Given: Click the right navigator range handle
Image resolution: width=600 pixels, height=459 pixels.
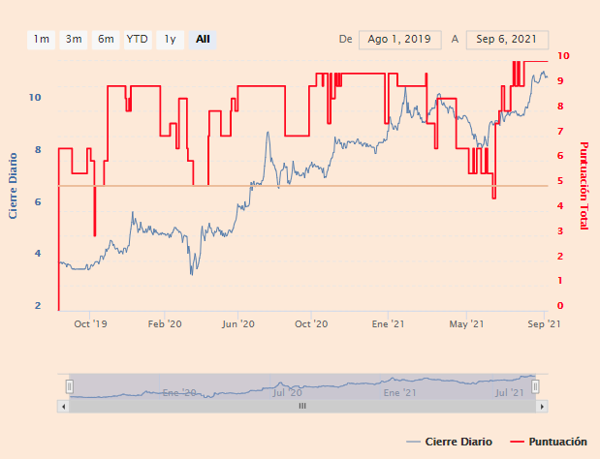Looking at the screenshot, I should point(535,386).
